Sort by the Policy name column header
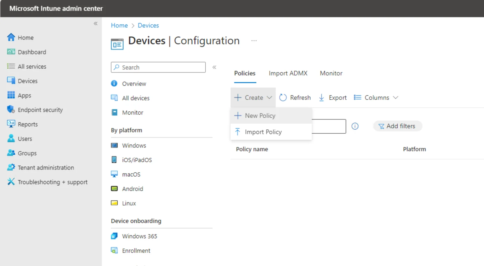This screenshot has height=266, width=484. coord(252,149)
